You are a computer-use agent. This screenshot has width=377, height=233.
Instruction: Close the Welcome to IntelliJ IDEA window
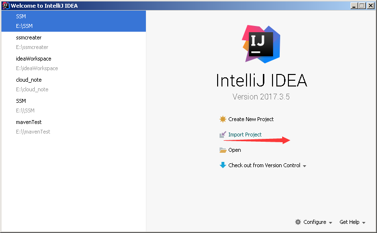[371, 5]
